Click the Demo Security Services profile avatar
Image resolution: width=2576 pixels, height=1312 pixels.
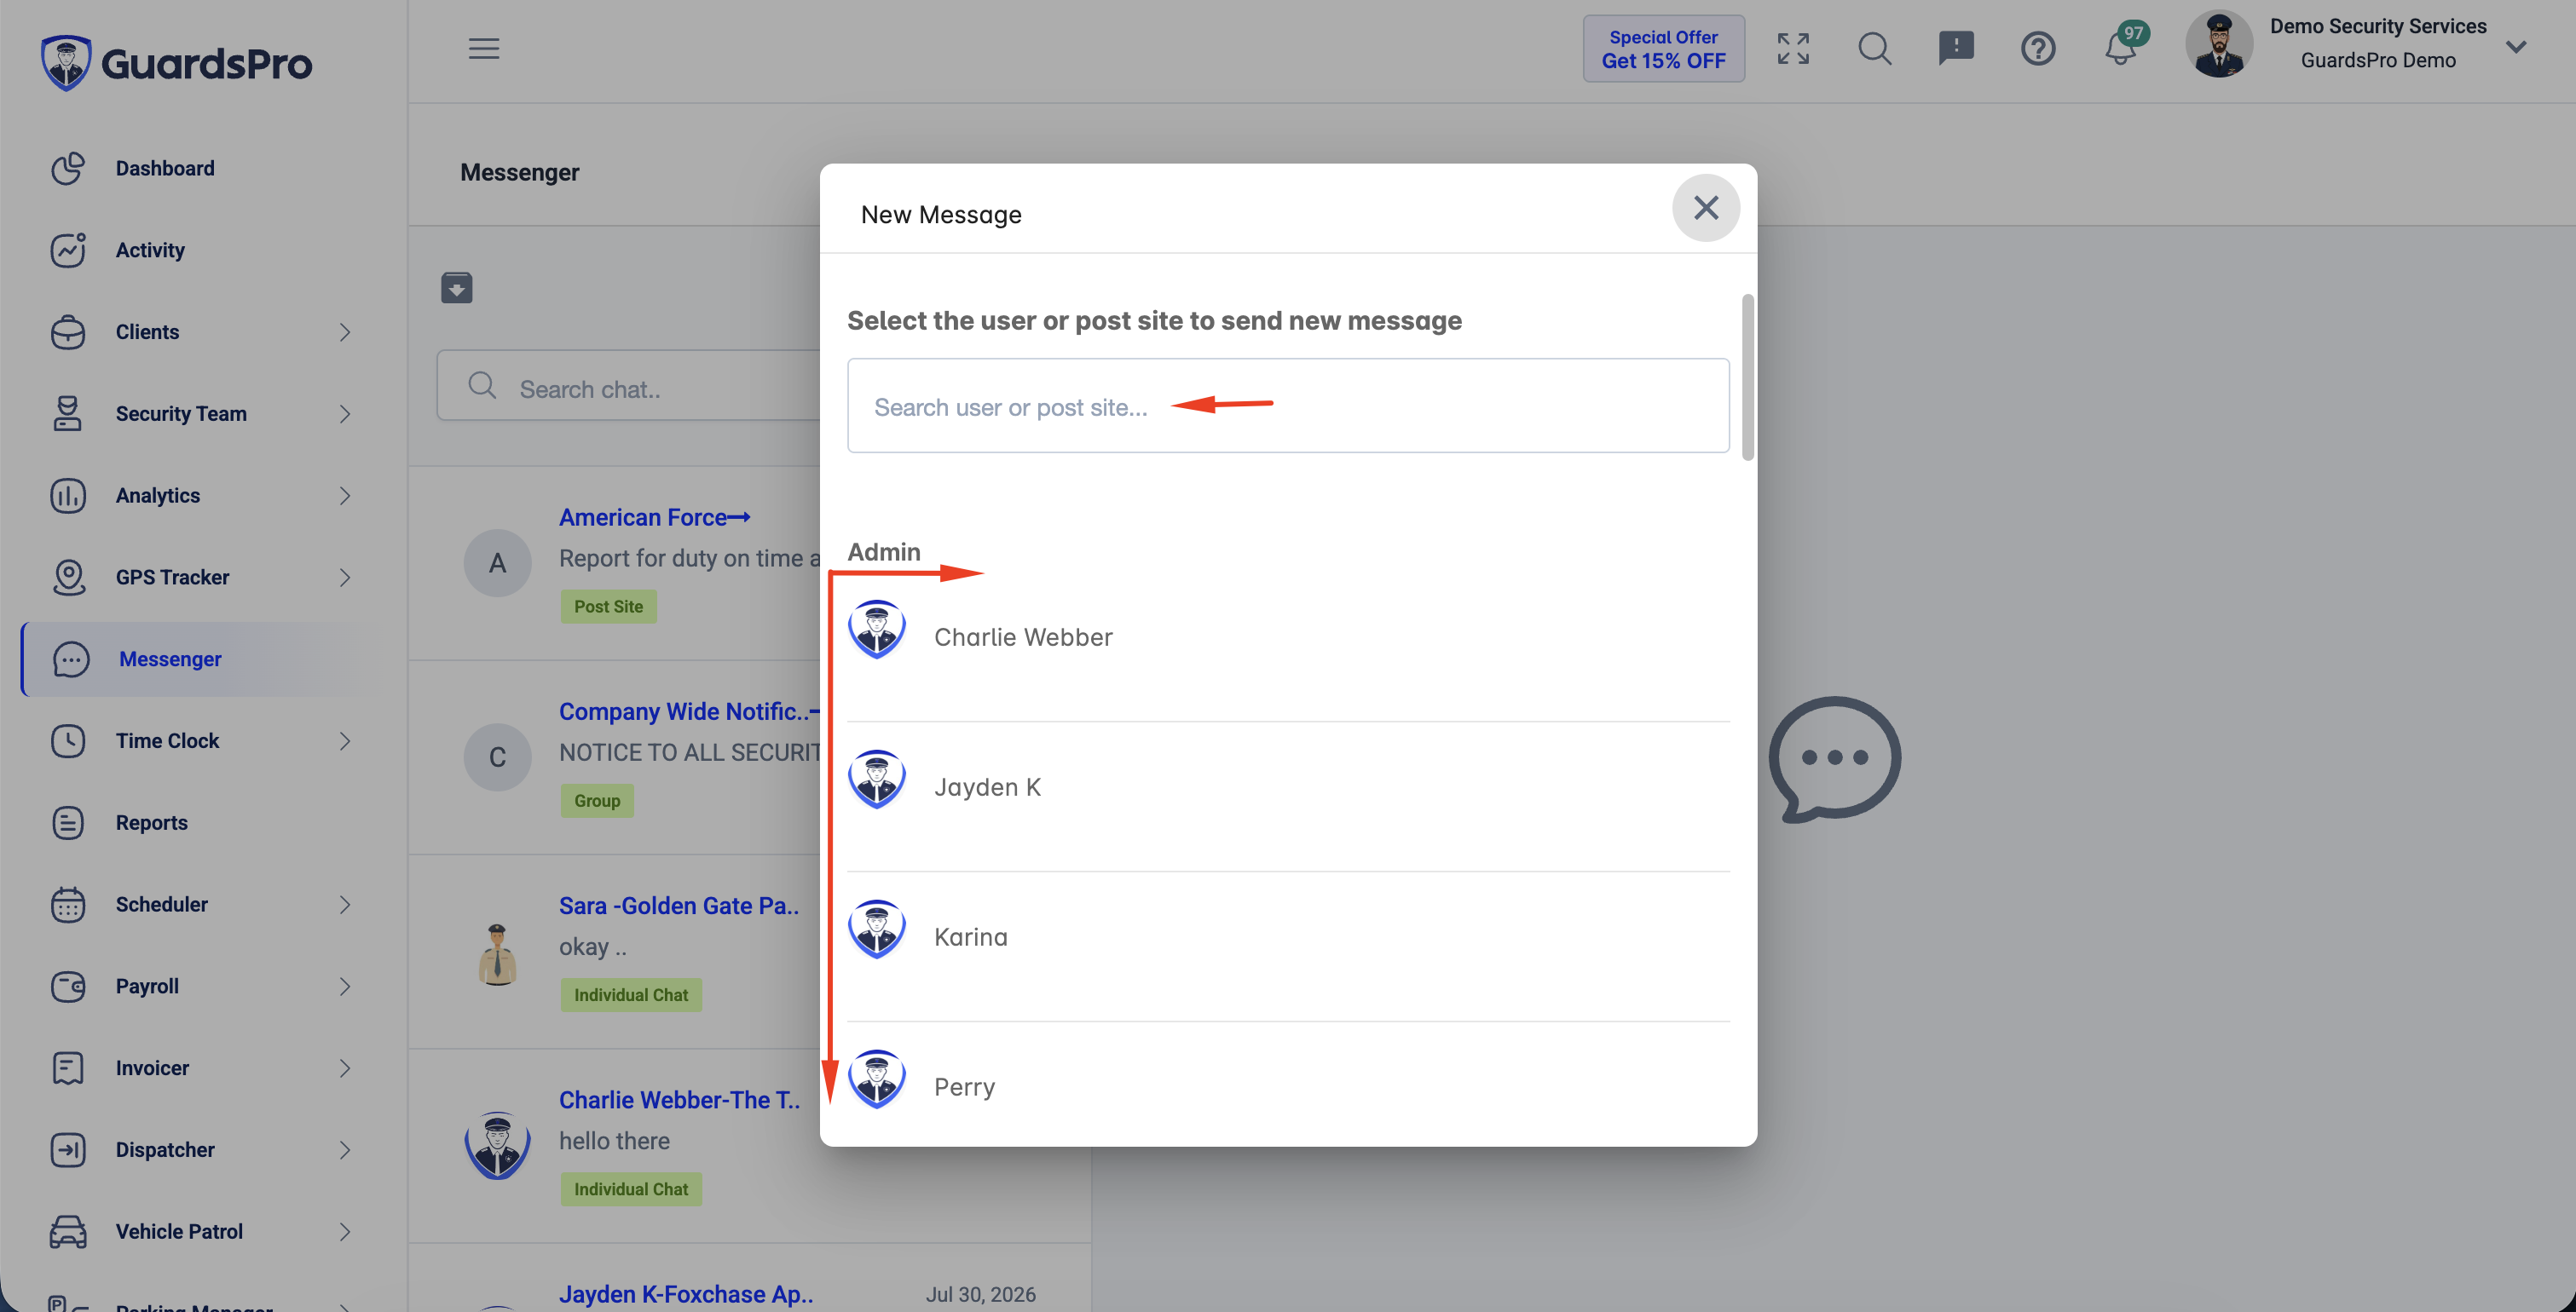click(x=2219, y=44)
